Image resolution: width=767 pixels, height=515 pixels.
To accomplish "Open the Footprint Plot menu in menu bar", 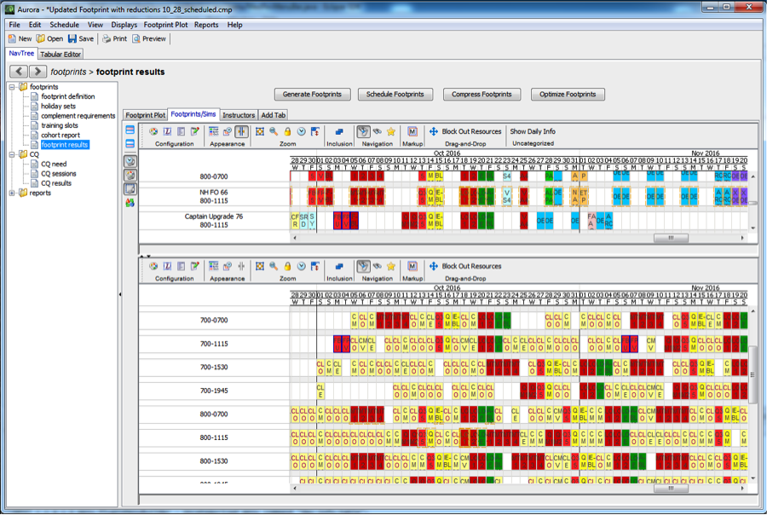I will tap(165, 25).
